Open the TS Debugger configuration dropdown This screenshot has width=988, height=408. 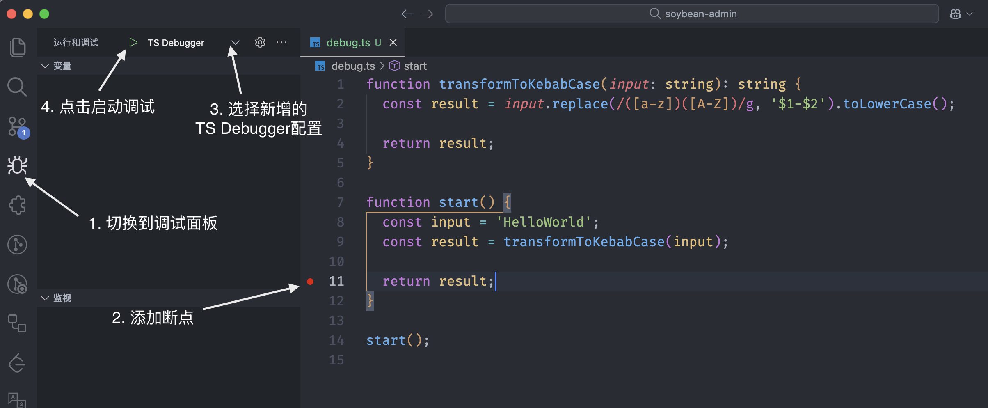click(x=235, y=43)
